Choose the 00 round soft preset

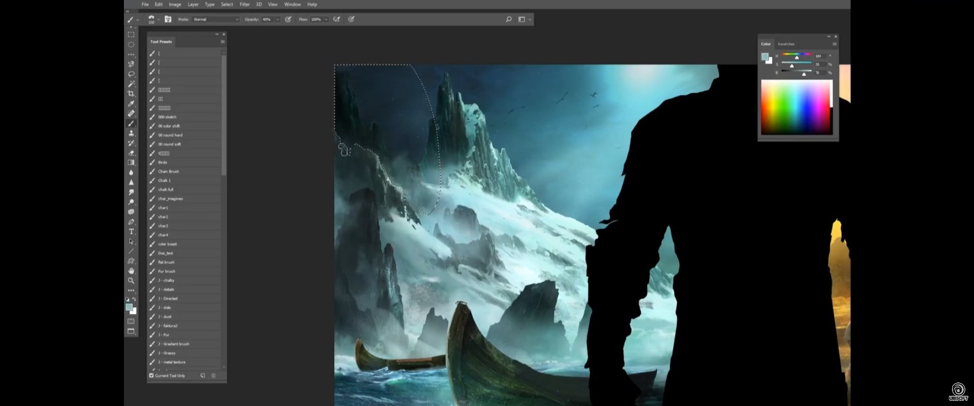[x=184, y=144]
